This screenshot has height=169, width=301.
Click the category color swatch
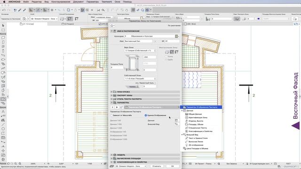[x=176, y=36]
